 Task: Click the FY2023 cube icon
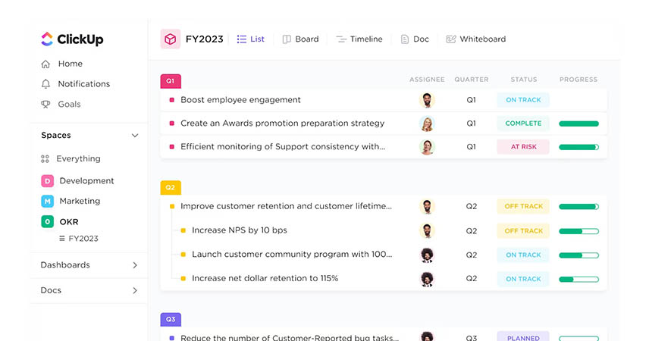point(171,39)
